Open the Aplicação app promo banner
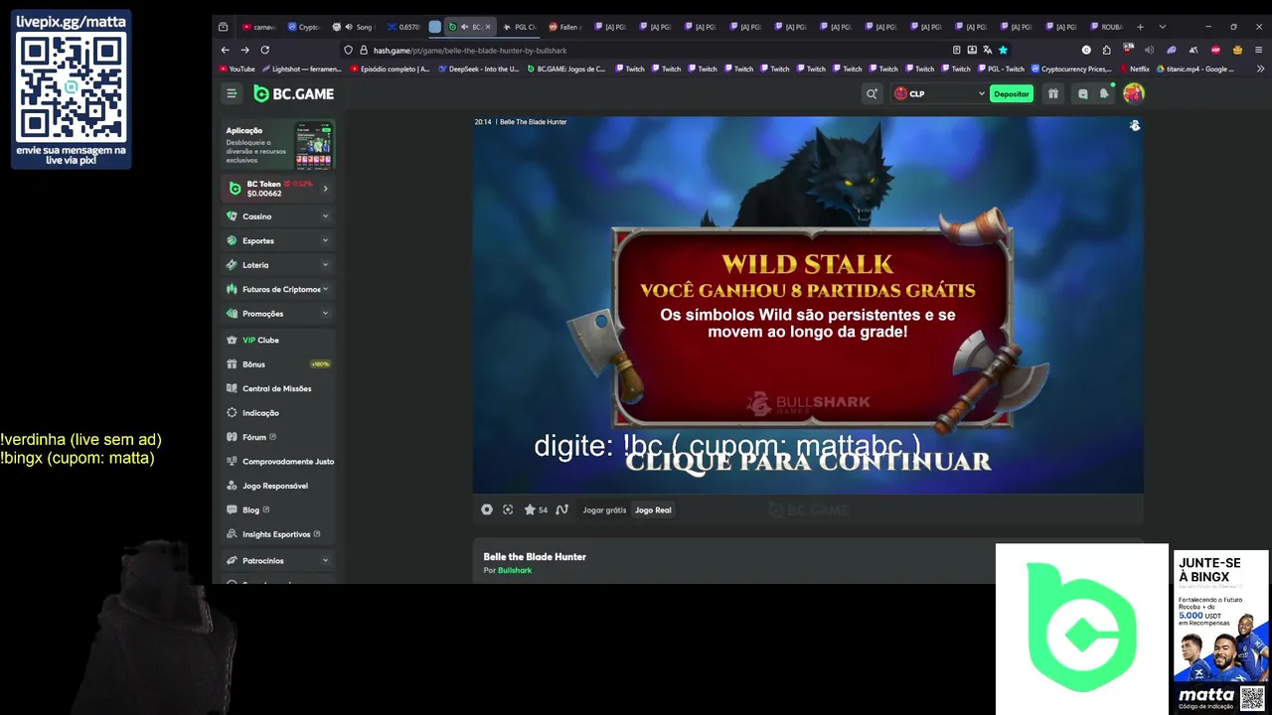The image size is (1272, 715). tap(279, 145)
